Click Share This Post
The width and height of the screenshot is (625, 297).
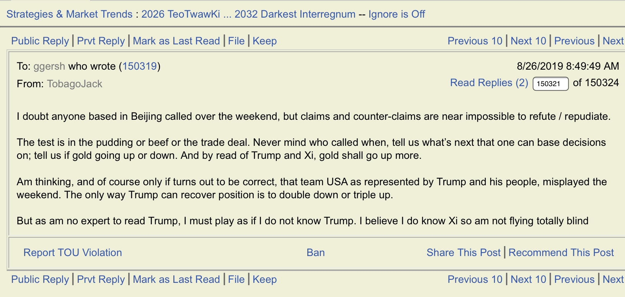tap(463, 253)
